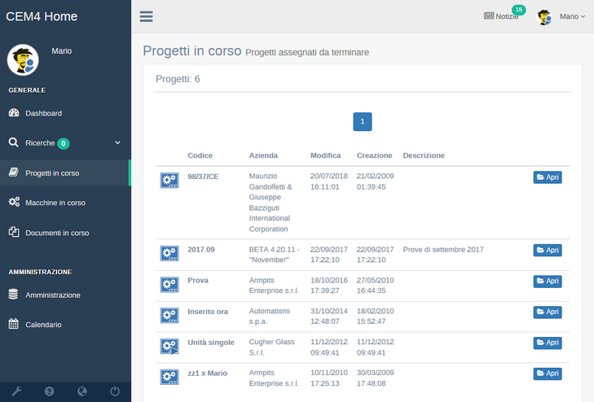Click Apri for the 2017.09 project
The width and height of the screenshot is (594, 402).
coord(547,251)
